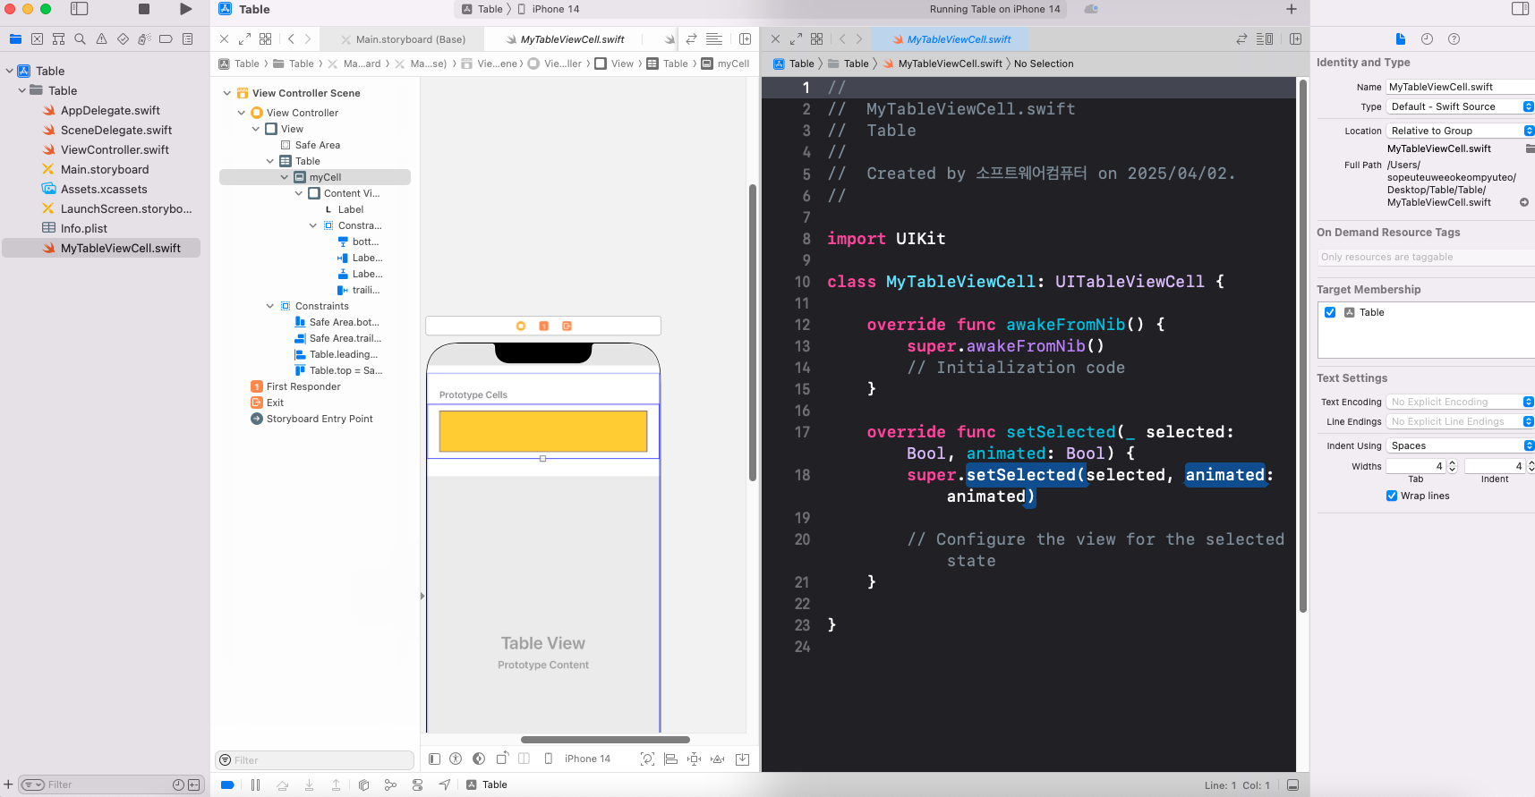Collapse the Table group folder

[x=22, y=90]
